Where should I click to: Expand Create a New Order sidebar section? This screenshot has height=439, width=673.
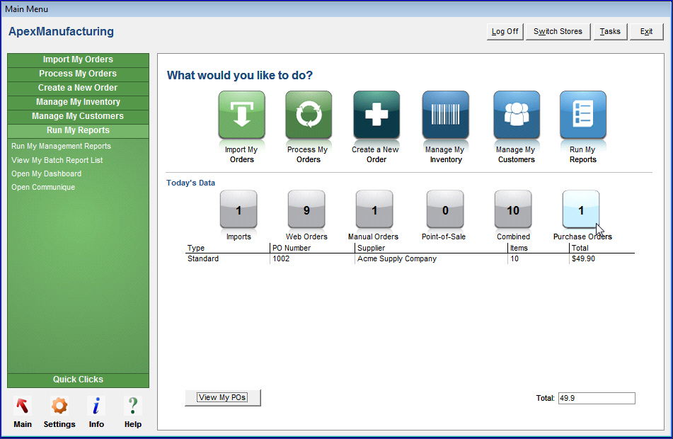[x=78, y=88]
